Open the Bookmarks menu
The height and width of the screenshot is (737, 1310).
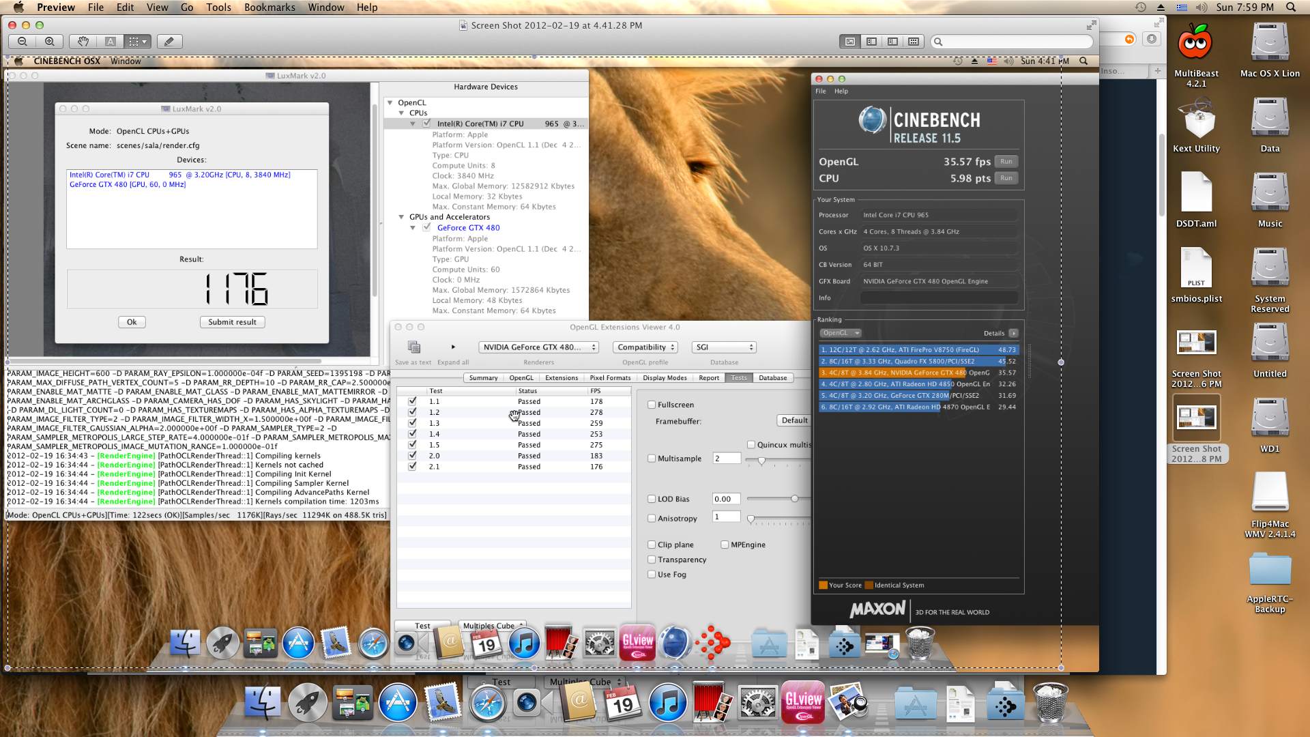270,7
